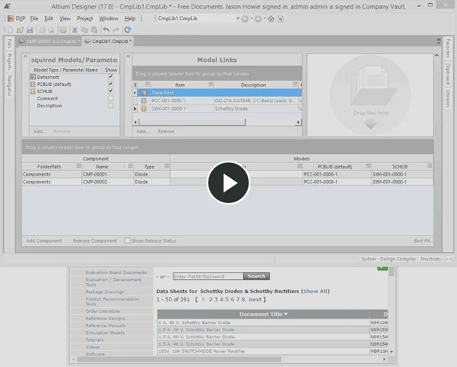Image resolution: width=457 pixels, height=367 pixels.
Task: Open the Name column filter dropdown
Action: pos(131,166)
